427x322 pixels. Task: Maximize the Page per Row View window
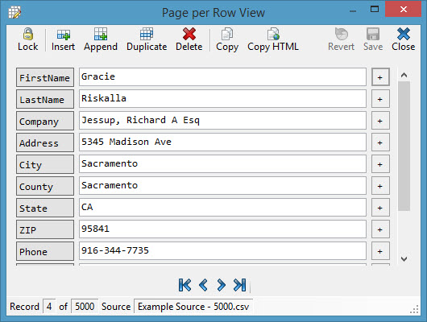point(375,9)
